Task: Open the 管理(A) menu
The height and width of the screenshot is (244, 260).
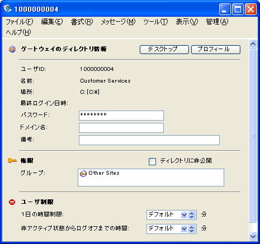Action: pyautogui.click(x=217, y=22)
